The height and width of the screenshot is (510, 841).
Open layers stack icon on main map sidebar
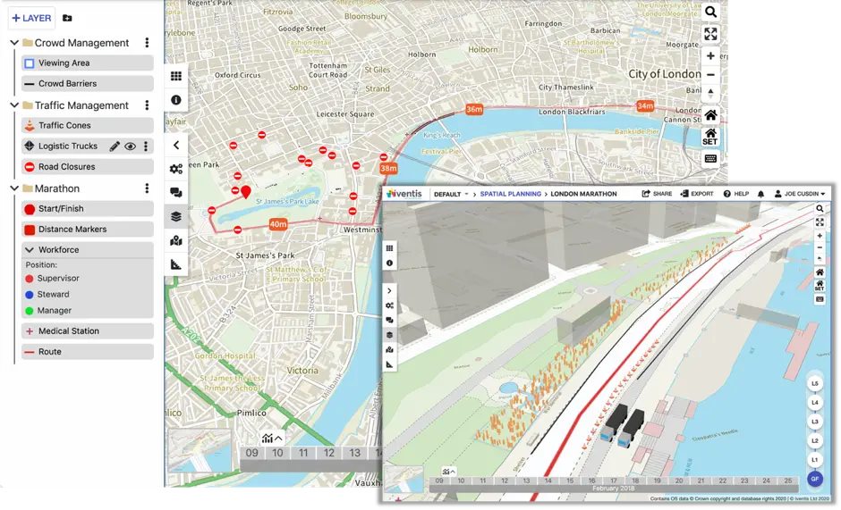(176, 217)
